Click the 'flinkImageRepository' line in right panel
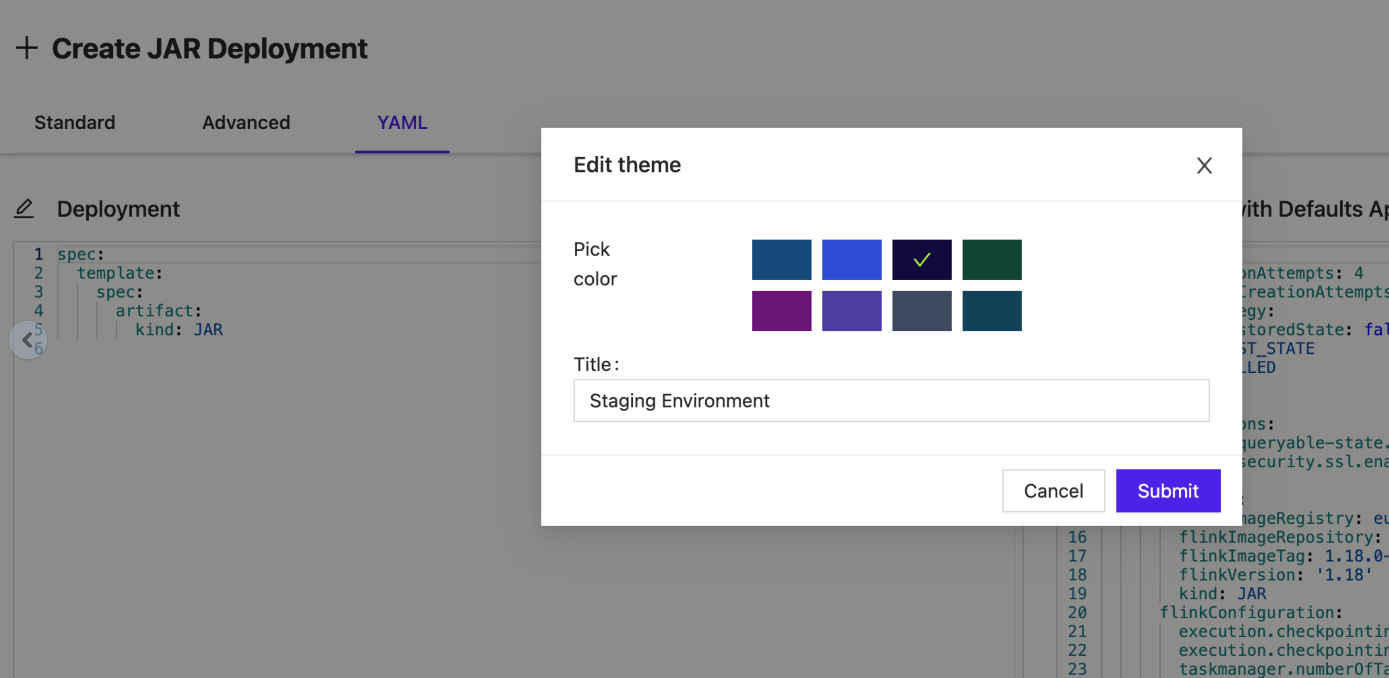This screenshot has height=678, width=1389. [1280, 537]
